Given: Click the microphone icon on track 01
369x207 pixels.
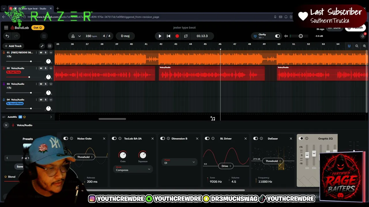Looking at the screenshot, I should (x=4, y=53).
